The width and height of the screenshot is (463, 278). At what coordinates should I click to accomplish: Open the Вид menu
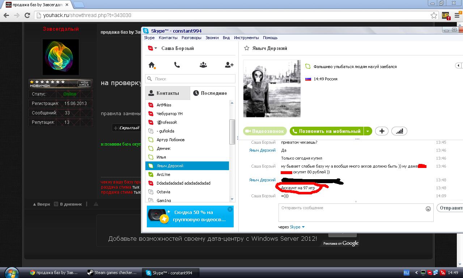tap(226, 38)
